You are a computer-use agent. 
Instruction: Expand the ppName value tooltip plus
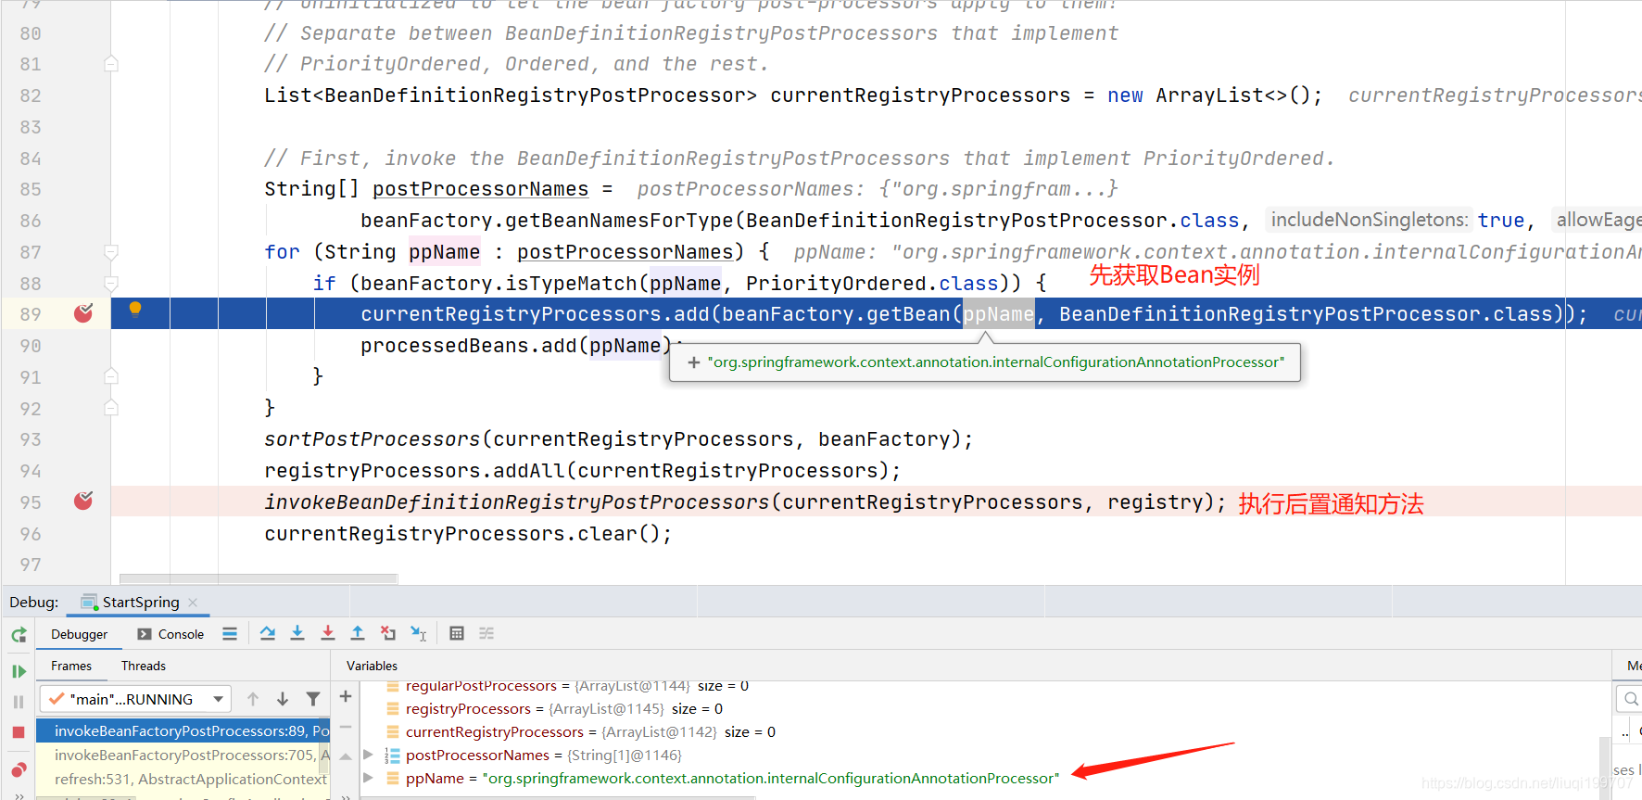pyautogui.click(x=693, y=362)
